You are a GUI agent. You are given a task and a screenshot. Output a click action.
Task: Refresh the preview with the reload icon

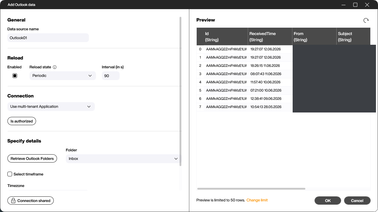click(366, 20)
